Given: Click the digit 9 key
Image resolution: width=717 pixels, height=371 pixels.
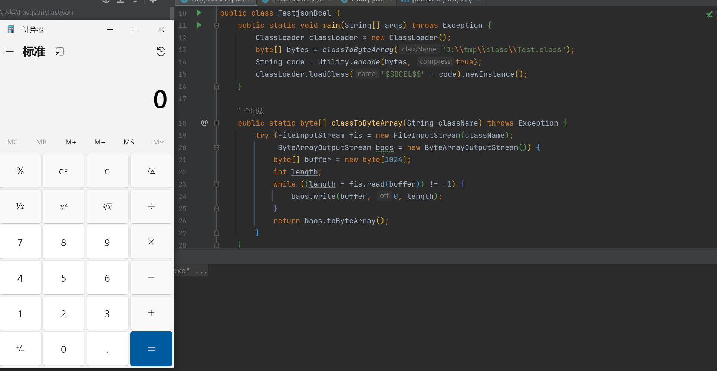Looking at the screenshot, I should (x=107, y=242).
